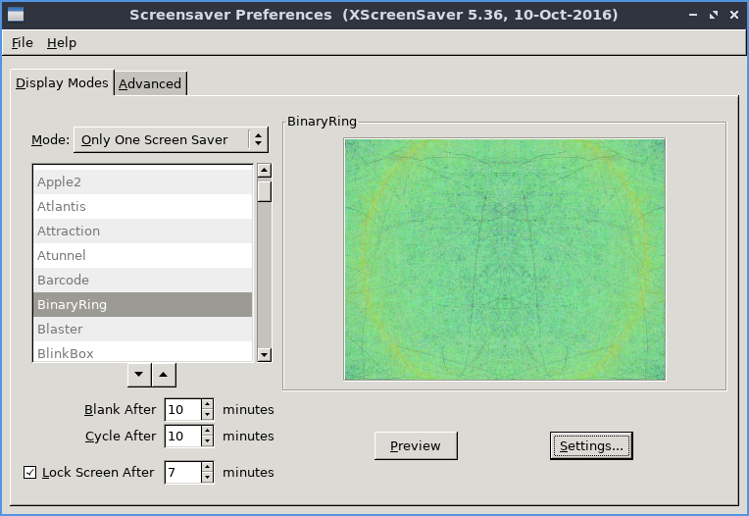
Task: Click the down-arrow button below the screensaver list
Action: tap(140, 374)
